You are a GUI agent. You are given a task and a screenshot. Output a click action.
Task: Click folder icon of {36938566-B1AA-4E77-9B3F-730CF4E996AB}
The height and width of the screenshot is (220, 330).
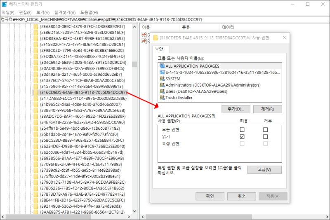36,158
